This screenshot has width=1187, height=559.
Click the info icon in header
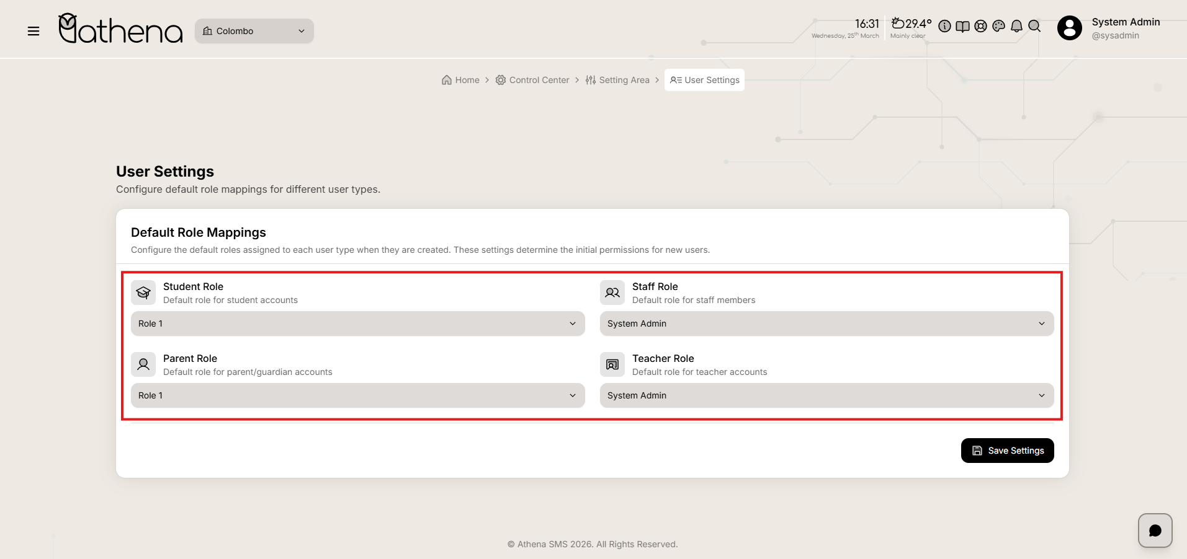pyautogui.click(x=944, y=26)
